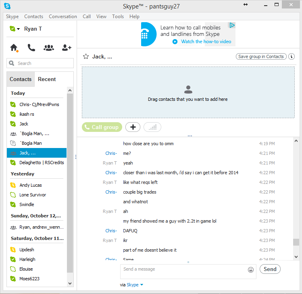Click unknown status icon beside `Bogla Man
Image resolution: width=302 pixels, height=294 pixels.
click(13, 143)
